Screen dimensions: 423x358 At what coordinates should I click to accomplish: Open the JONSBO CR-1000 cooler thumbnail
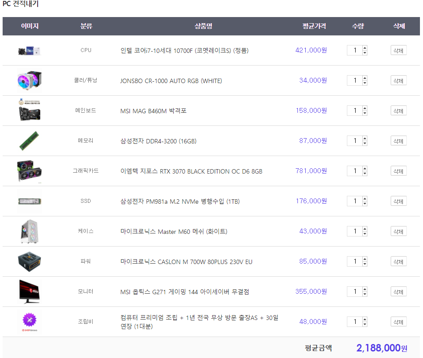point(30,80)
